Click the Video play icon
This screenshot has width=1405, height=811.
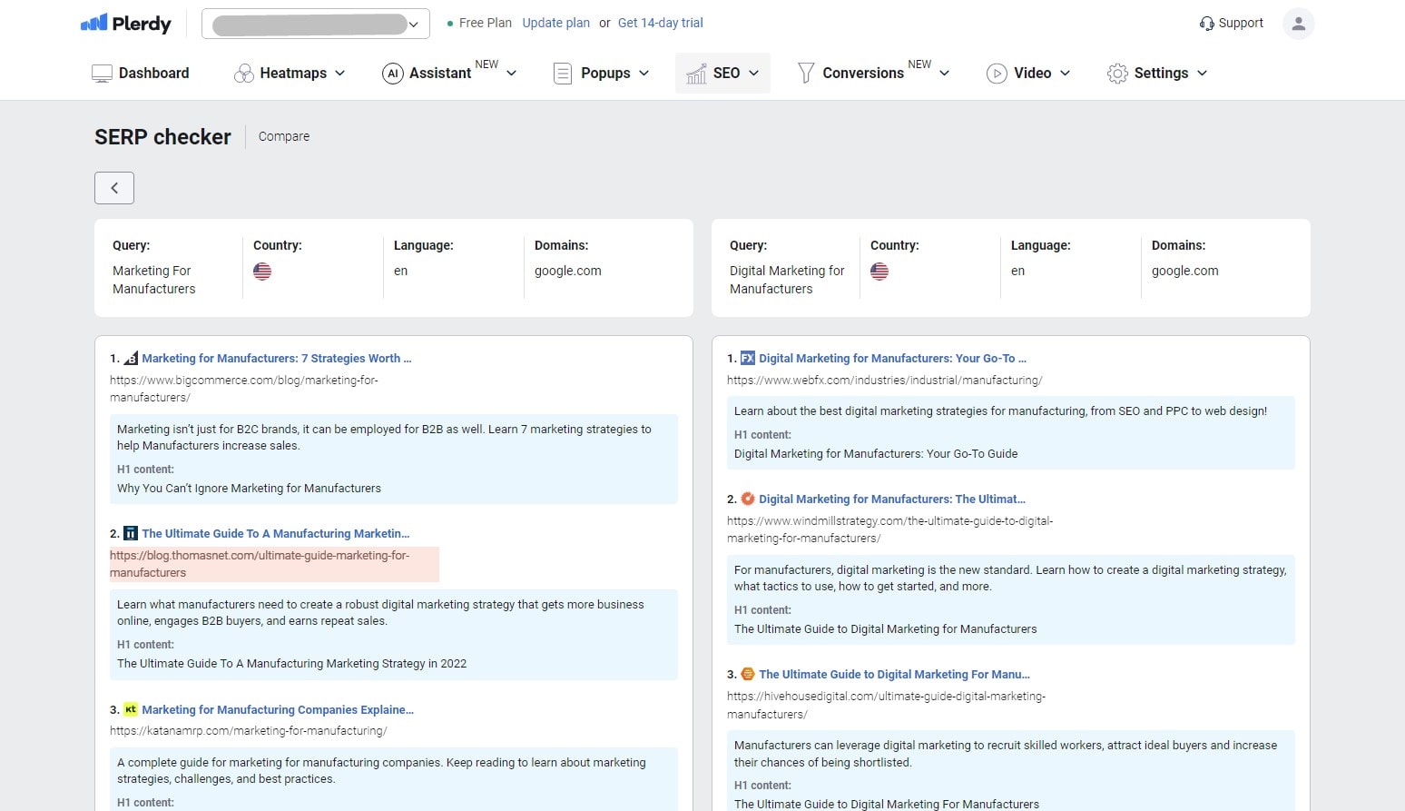997,74
